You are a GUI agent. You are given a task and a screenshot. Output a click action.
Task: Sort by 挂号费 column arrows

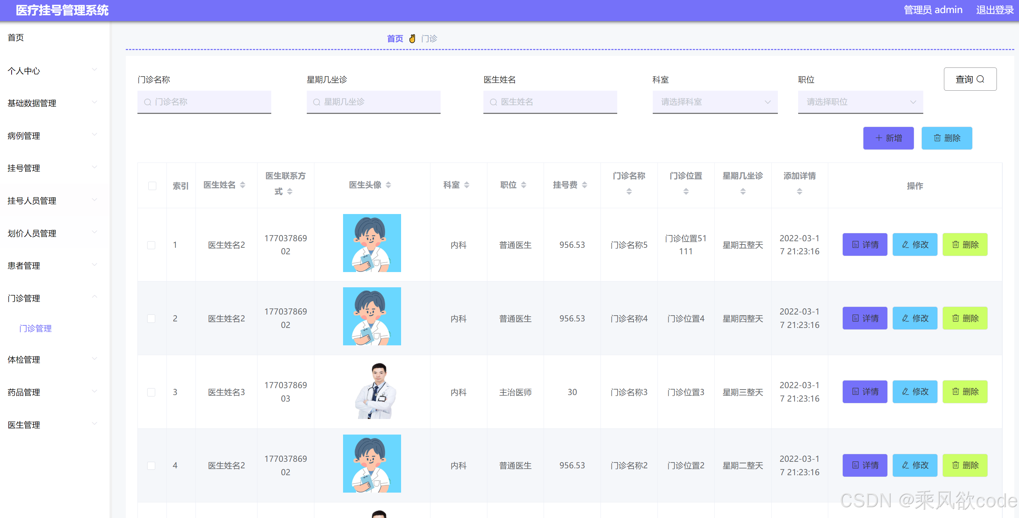584,185
